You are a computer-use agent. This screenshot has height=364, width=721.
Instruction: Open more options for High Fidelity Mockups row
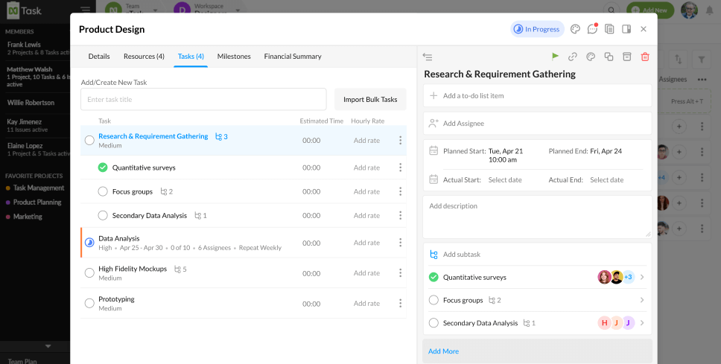(x=401, y=273)
